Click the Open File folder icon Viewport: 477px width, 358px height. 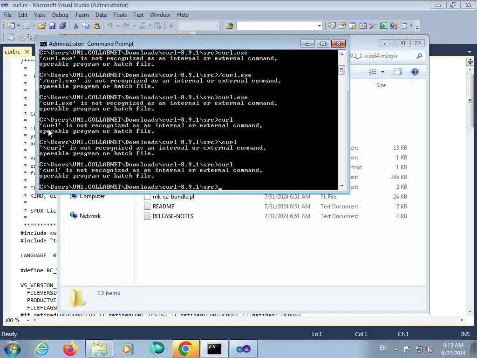[x=41, y=26]
